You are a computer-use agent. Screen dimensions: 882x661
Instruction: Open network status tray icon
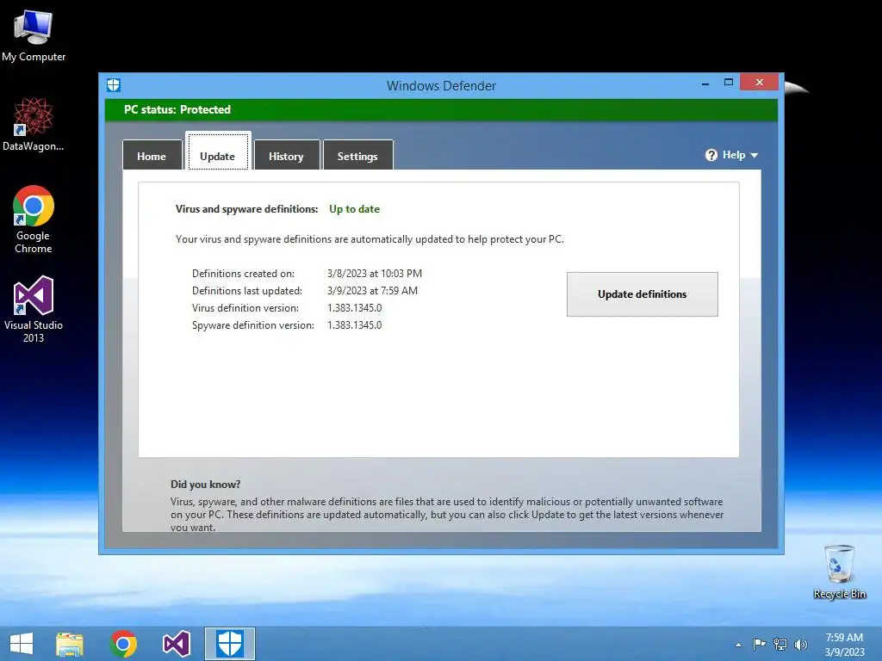point(780,644)
